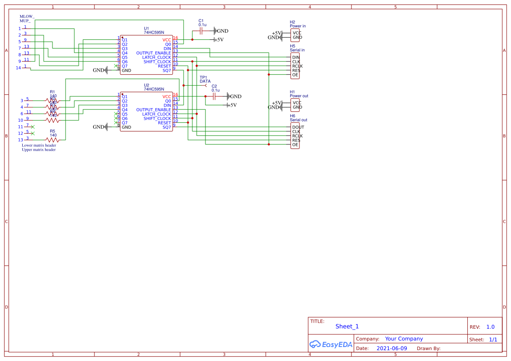Select capacitor C1 0.1u symbol
Viewport: 511px width, 361px height.
[x=202, y=31]
